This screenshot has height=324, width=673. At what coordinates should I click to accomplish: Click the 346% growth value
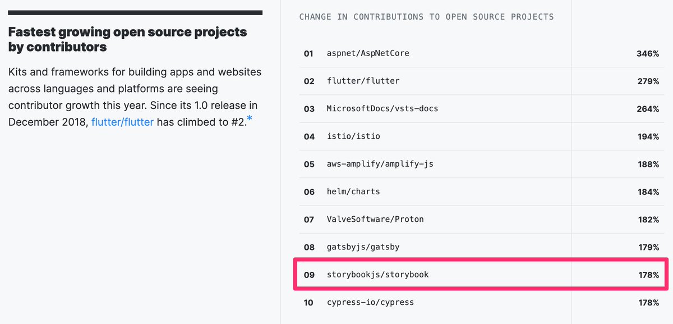(x=648, y=53)
